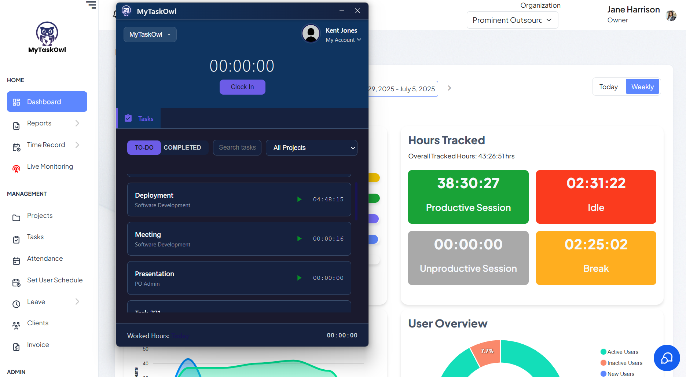
Task: Start timer for Presentation task
Action: 299,278
